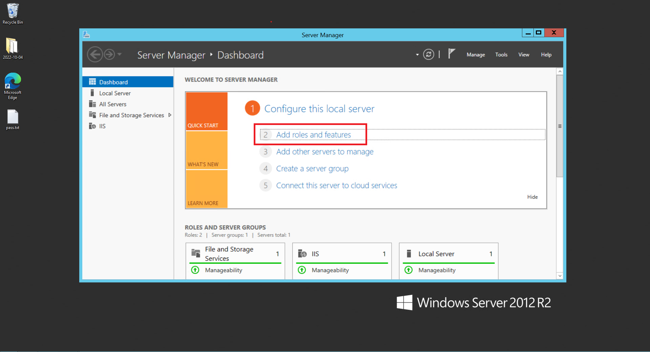Select the LEARN MORE tile
This screenshot has width=650, height=352.
[x=207, y=189]
